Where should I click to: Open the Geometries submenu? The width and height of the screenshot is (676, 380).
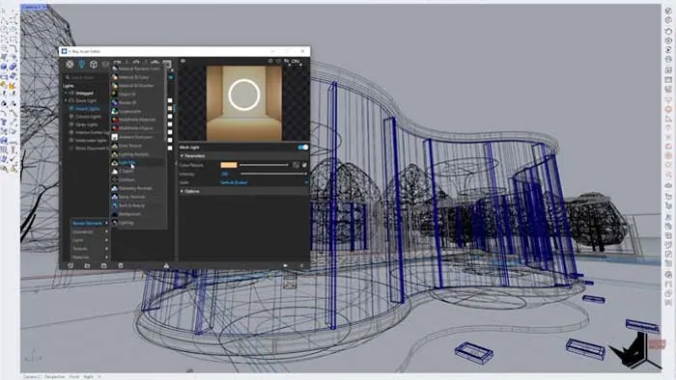(90, 232)
